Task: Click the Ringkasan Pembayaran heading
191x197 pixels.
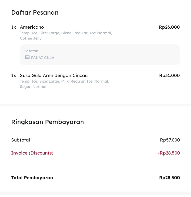Action: pos(47,122)
